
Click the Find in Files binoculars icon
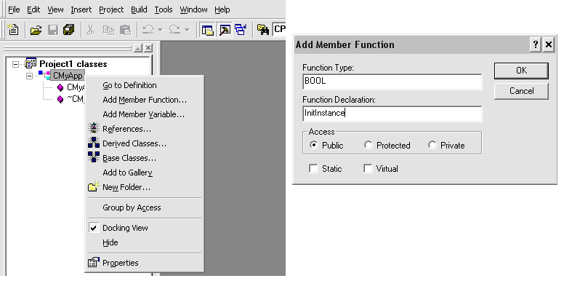263,30
